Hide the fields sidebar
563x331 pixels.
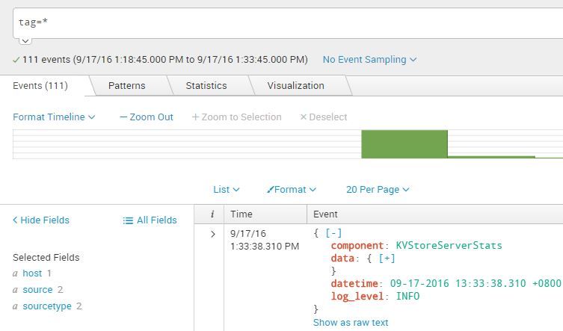click(41, 220)
